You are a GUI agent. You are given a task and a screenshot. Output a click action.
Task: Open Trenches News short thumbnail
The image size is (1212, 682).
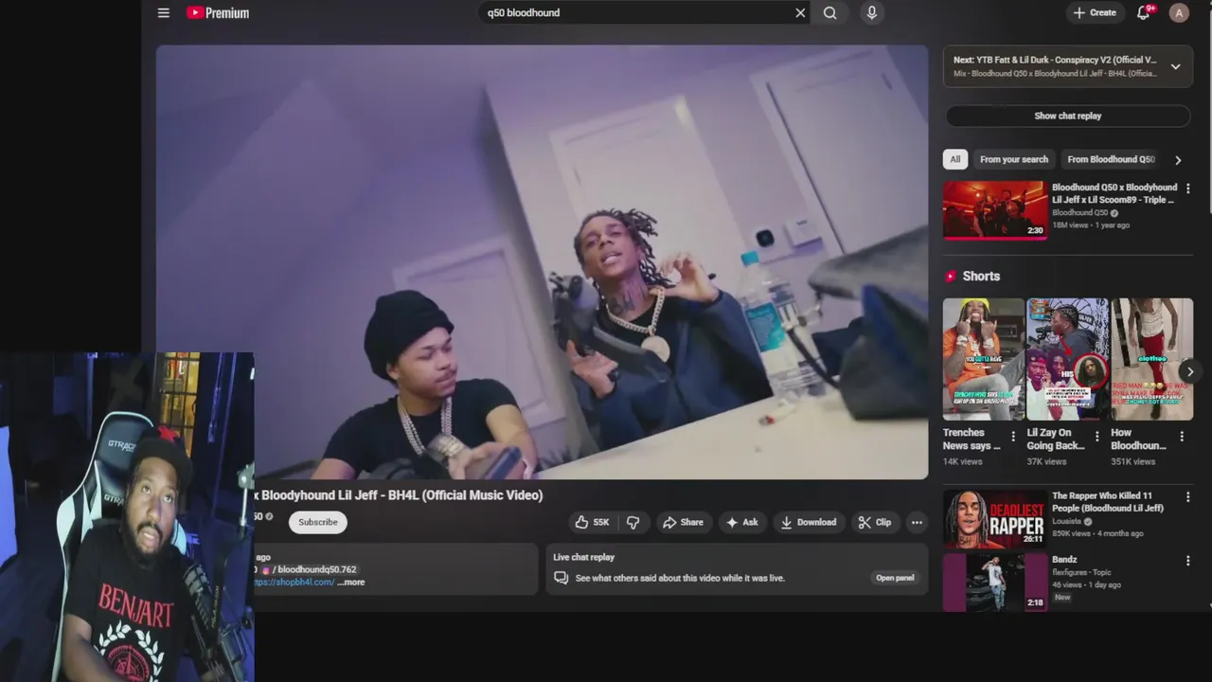pyautogui.click(x=983, y=359)
